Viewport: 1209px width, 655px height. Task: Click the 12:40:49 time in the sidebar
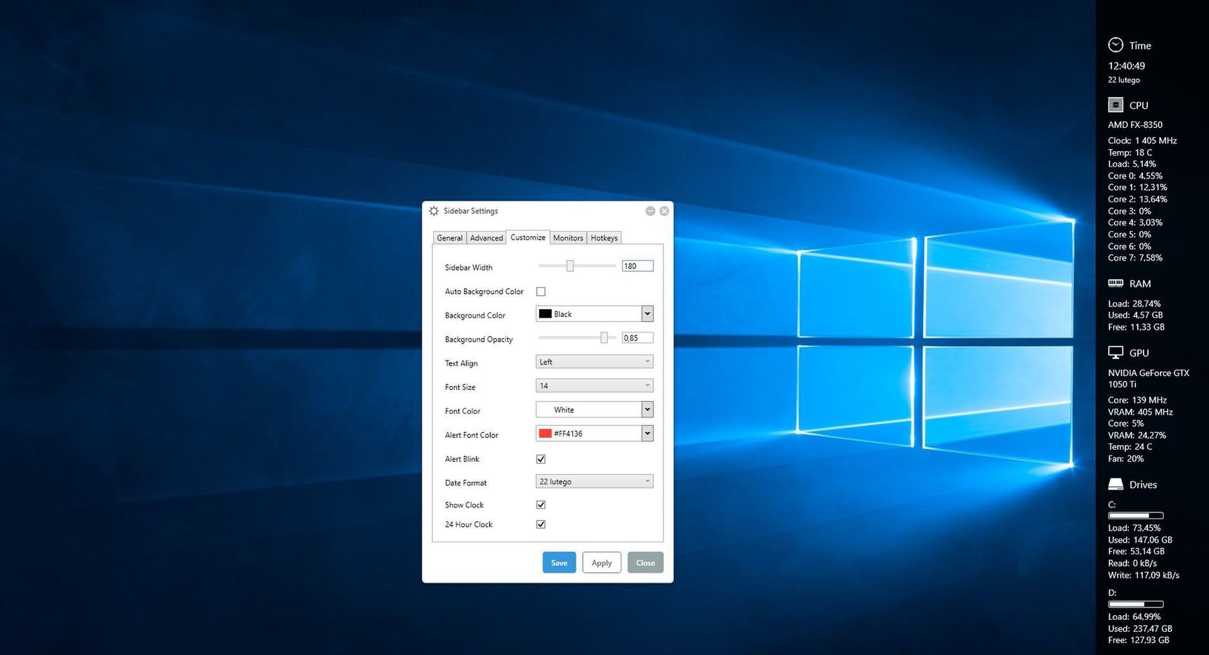[1127, 65]
